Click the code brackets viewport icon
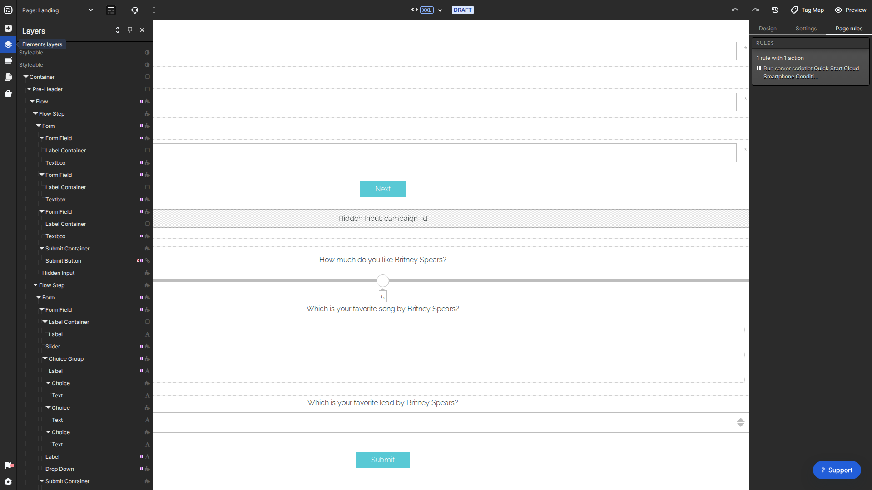 click(415, 10)
